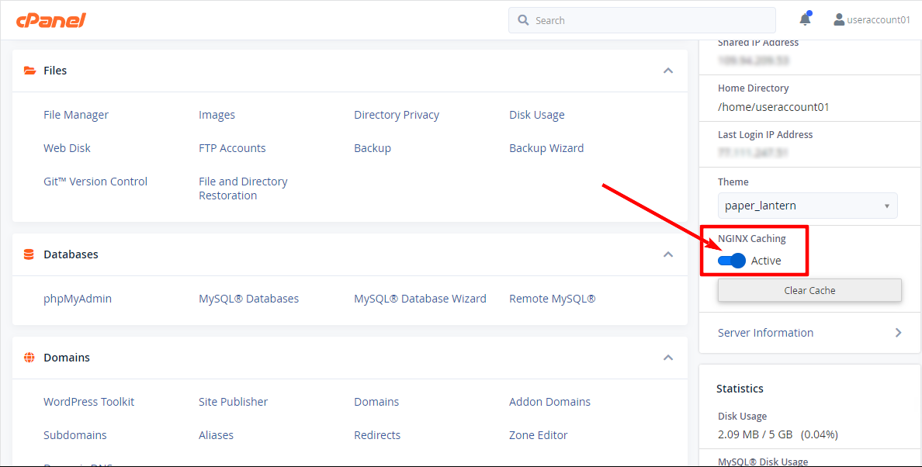
Task: Toggle NGINX Caching switch off
Action: tap(732, 261)
